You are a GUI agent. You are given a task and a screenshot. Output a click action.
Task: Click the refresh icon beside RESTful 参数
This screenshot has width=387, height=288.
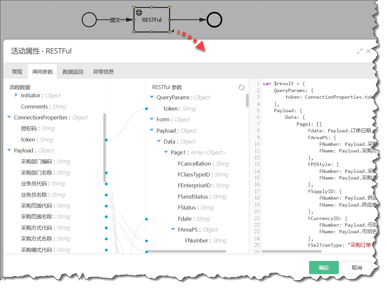point(242,87)
